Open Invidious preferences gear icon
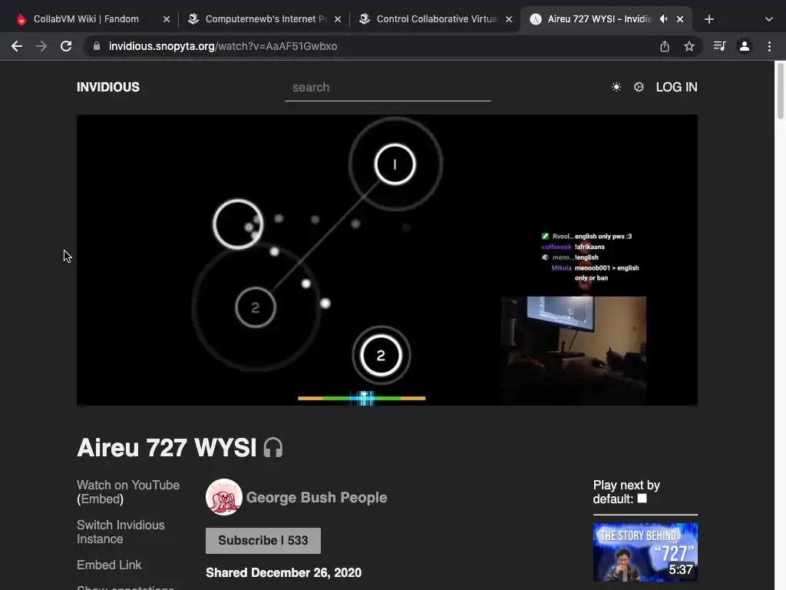 [639, 87]
